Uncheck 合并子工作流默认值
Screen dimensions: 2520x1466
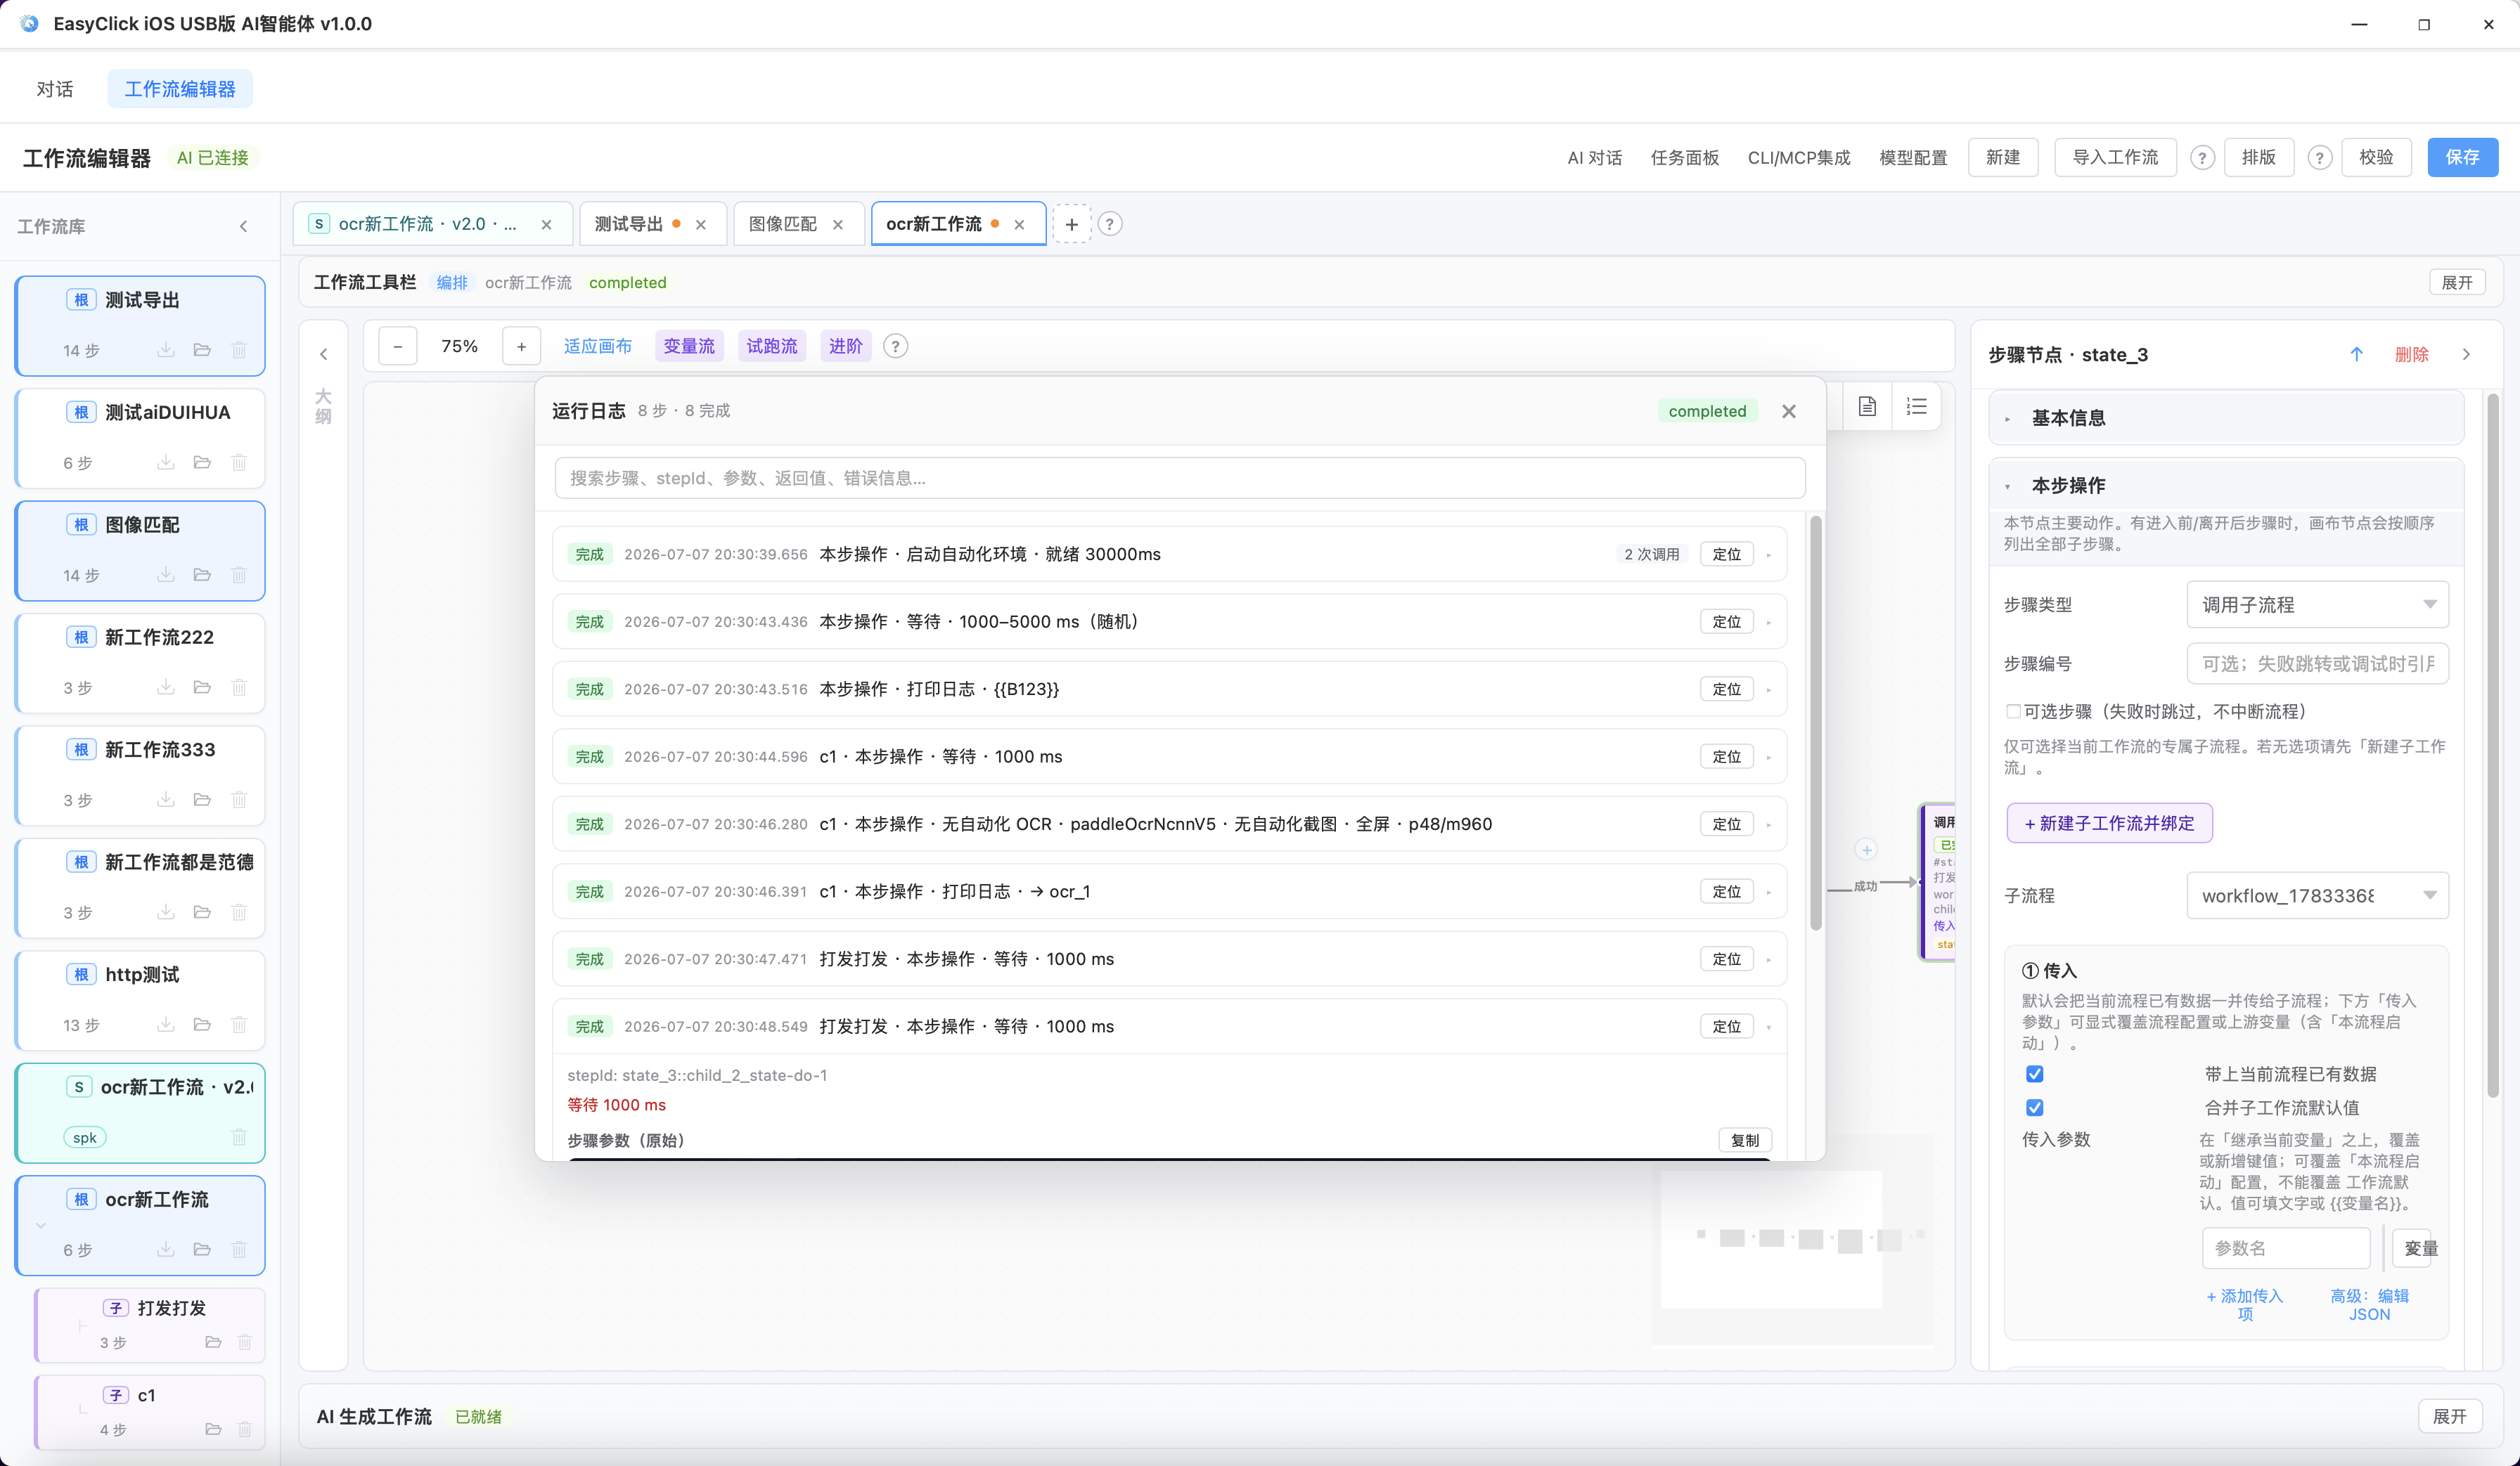tap(2034, 1108)
